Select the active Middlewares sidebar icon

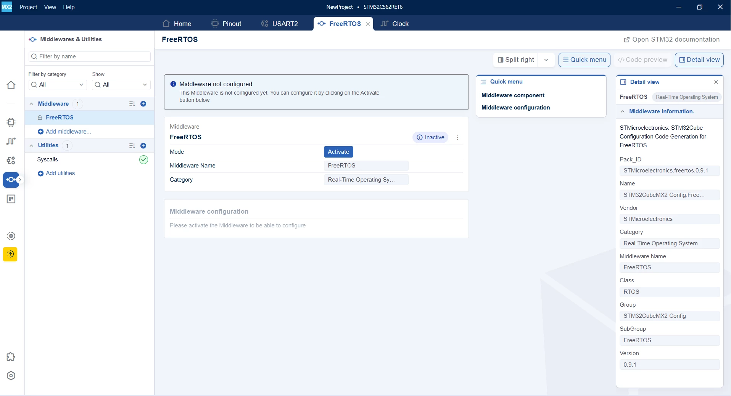click(11, 180)
